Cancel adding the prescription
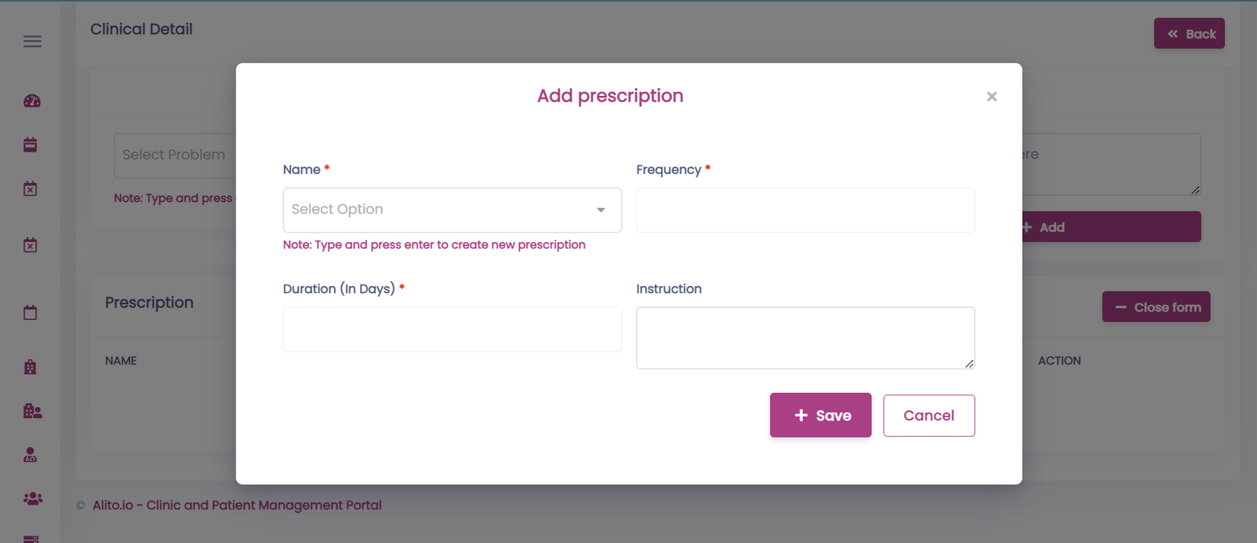 coord(929,416)
